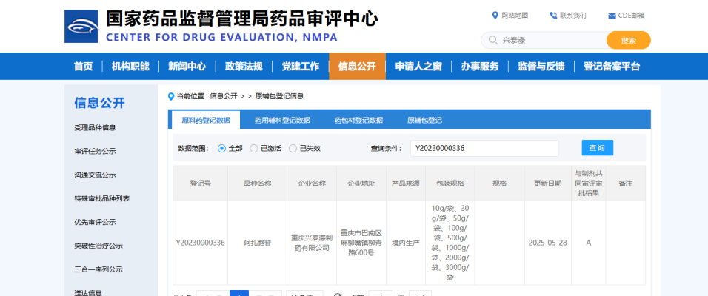
Task: Click the 网站地图 map pin icon
Action: (495, 16)
